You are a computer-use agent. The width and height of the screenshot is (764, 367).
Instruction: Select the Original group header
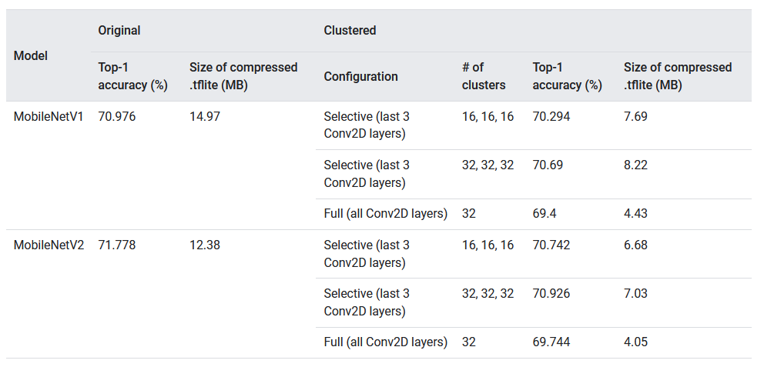(x=119, y=31)
